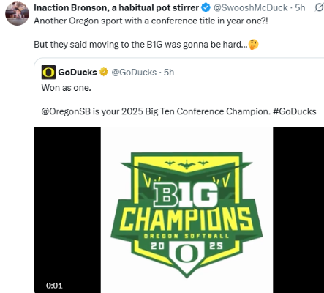Viewport: 324px width, 293px height.
Task: Open the GoDucks account name in quoted tweet
Action: pos(78,73)
